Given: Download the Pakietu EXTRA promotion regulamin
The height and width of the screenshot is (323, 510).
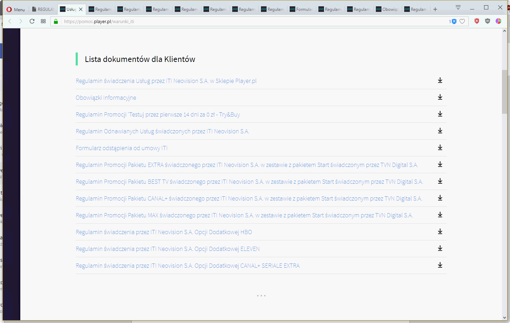Looking at the screenshot, I should pyautogui.click(x=440, y=164).
